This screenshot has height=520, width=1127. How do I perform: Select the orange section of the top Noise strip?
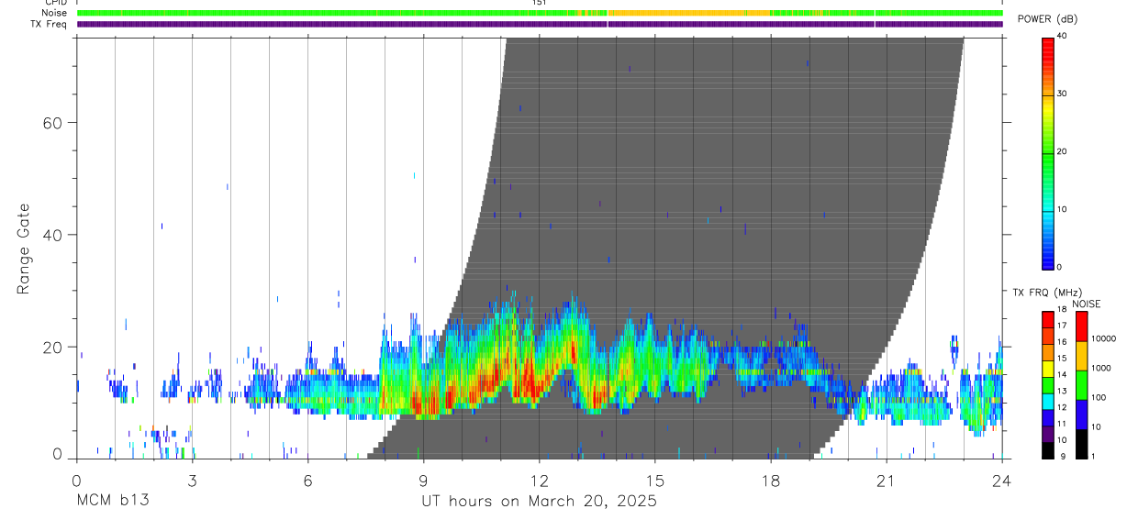click(688, 13)
